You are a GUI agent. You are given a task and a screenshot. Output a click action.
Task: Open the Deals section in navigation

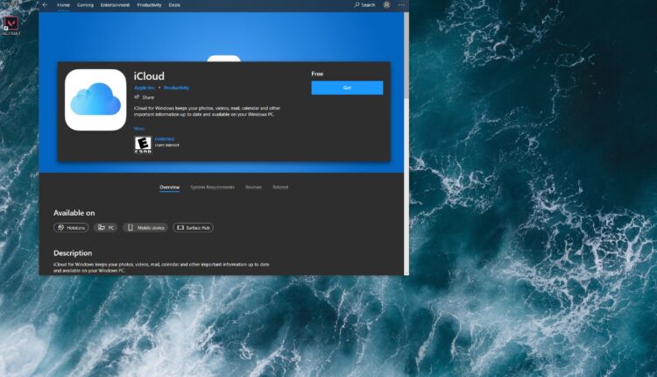(x=175, y=4)
